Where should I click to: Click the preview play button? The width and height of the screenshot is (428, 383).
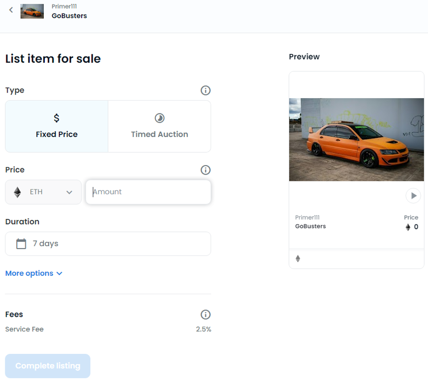pos(413,196)
